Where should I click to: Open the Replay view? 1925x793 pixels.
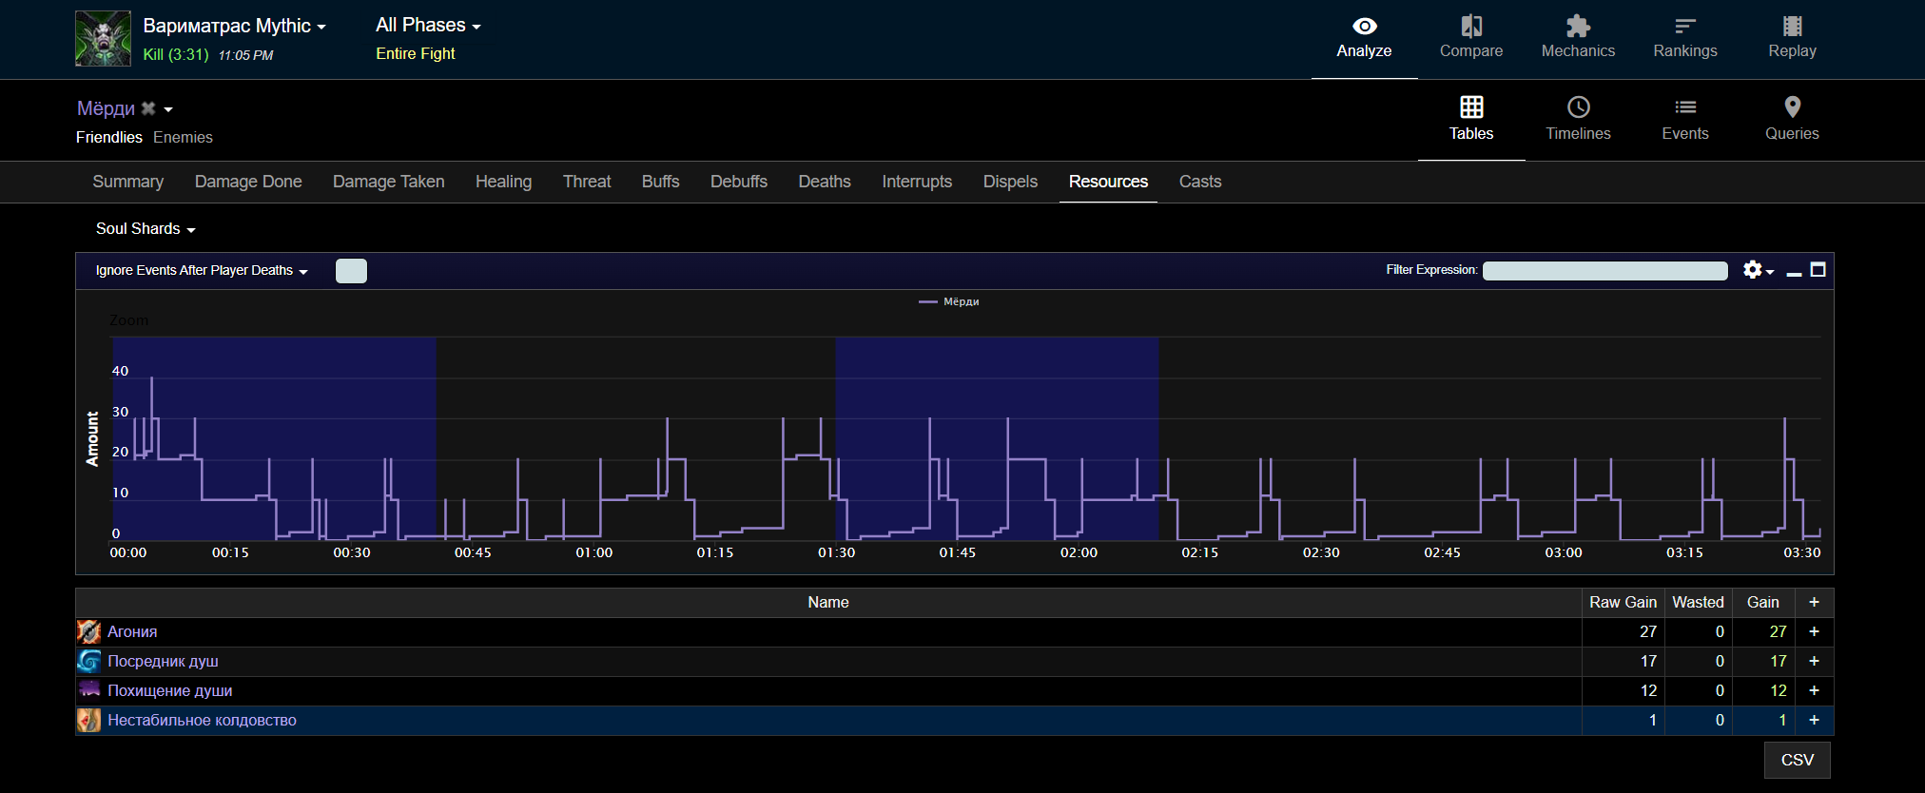[1792, 38]
